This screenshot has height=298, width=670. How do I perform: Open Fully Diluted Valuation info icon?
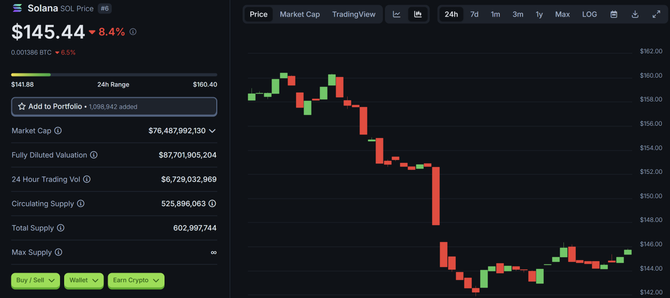(x=94, y=155)
